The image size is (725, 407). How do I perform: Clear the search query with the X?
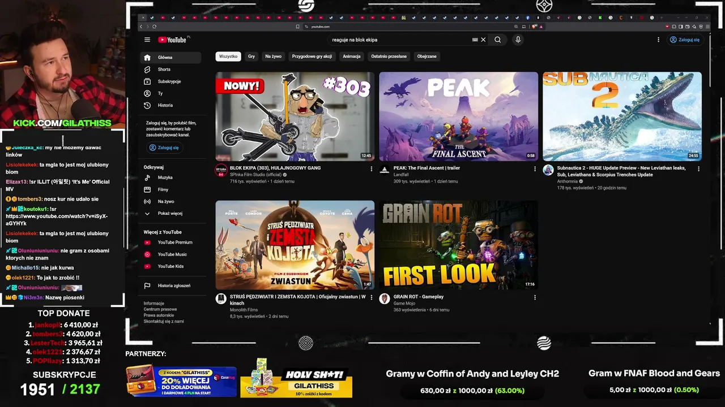(x=483, y=40)
